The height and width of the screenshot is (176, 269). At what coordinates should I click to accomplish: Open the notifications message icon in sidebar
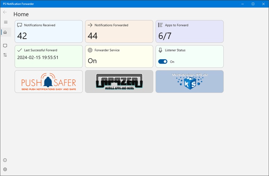5,46
